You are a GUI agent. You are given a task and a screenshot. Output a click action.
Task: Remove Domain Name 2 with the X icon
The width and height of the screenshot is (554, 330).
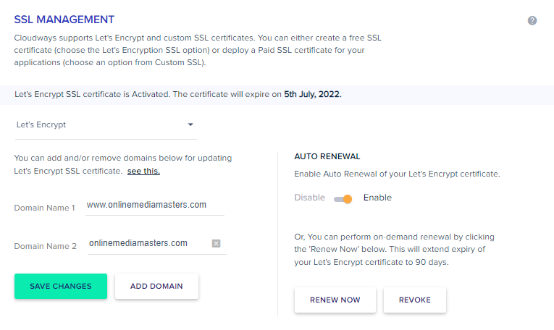[217, 244]
